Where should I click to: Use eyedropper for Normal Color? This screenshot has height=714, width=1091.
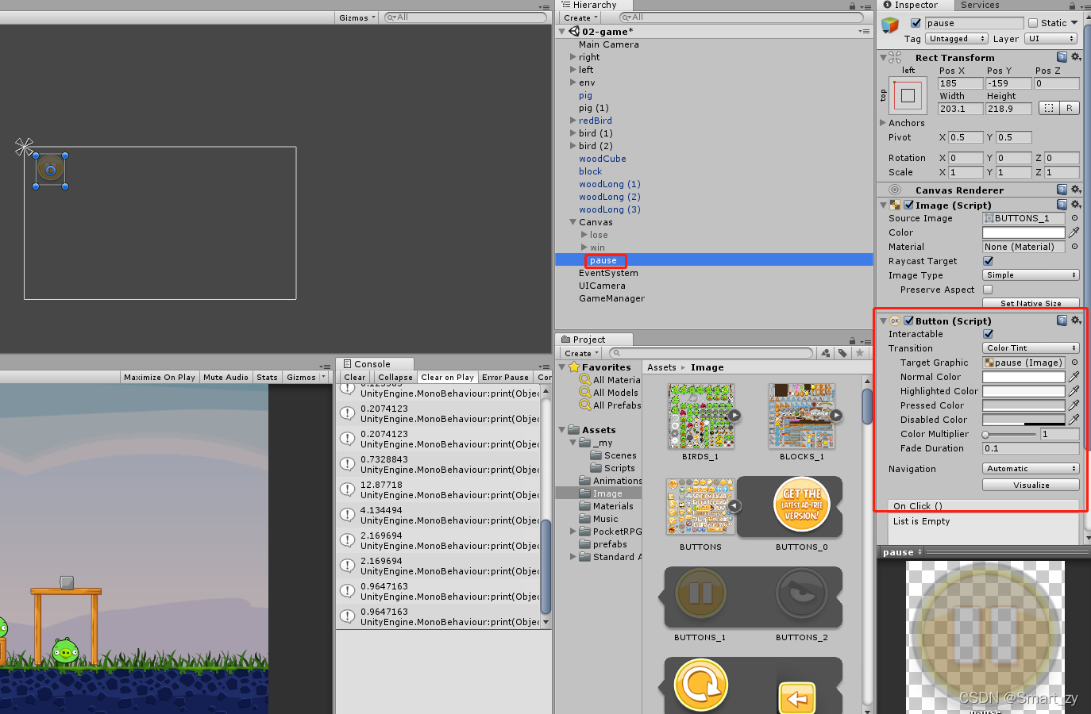point(1074,377)
